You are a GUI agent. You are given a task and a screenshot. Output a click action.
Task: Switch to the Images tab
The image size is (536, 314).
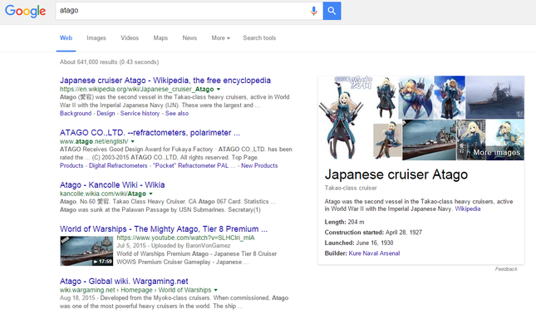(96, 38)
